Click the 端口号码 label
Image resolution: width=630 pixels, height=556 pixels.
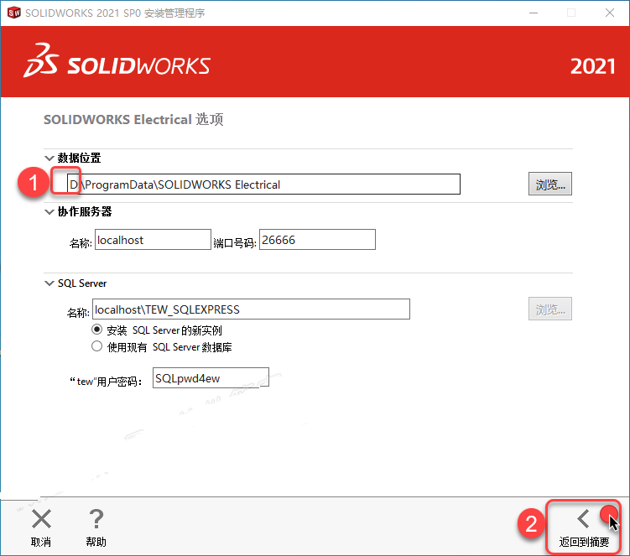click(x=235, y=243)
